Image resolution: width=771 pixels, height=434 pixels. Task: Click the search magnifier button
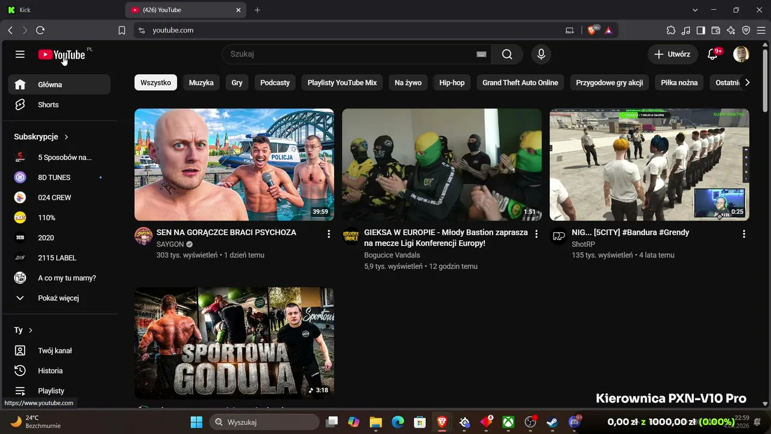507,54
